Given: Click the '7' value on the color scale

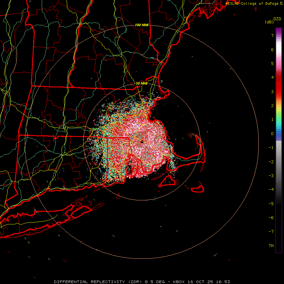Looking at the screenshot, I should [272, 35].
